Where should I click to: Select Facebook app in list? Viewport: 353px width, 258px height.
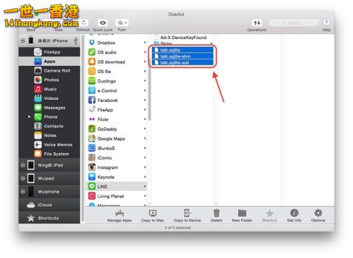pyautogui.click(x=117, y=101)
